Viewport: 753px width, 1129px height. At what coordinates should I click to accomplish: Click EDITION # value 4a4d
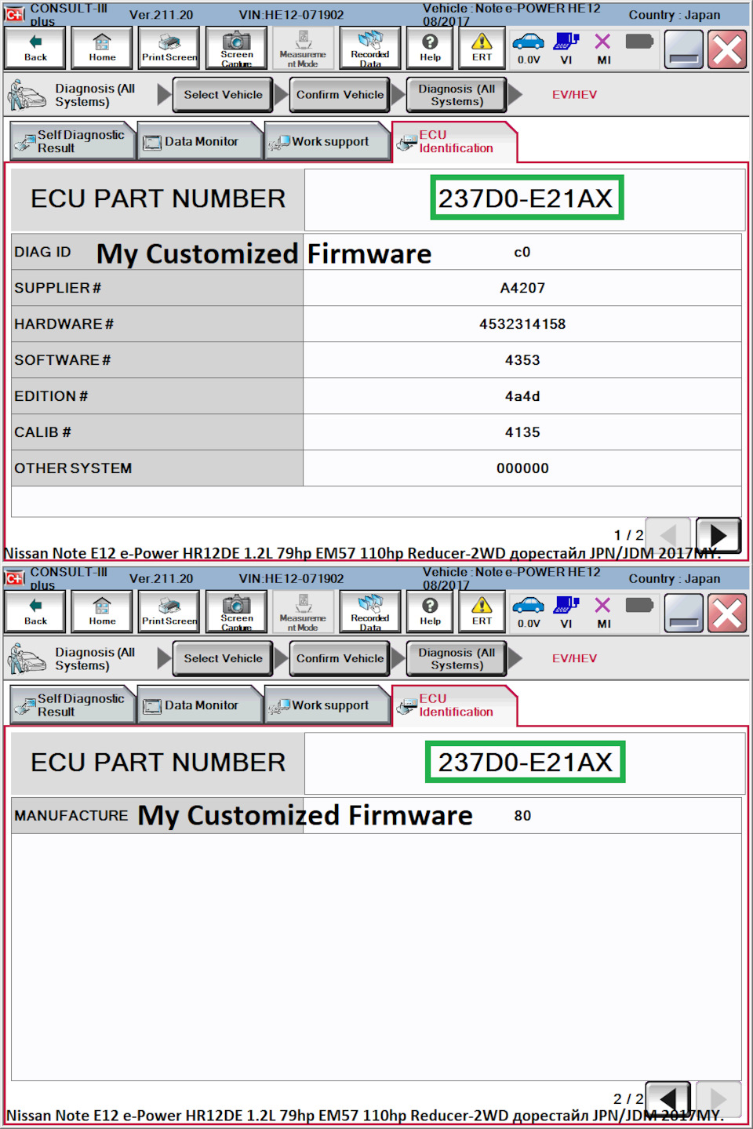coord(522,396)
